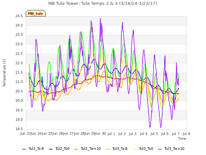The width and height of the screenshot is (206, 155).
Task: Click the Jul 3 x-axis tick label
Action: tap(133, 134)
